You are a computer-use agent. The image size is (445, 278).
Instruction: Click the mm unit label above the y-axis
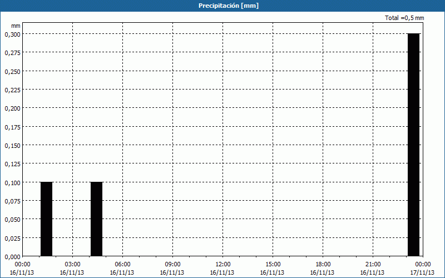pyautogui.click(x=16, y=26)
